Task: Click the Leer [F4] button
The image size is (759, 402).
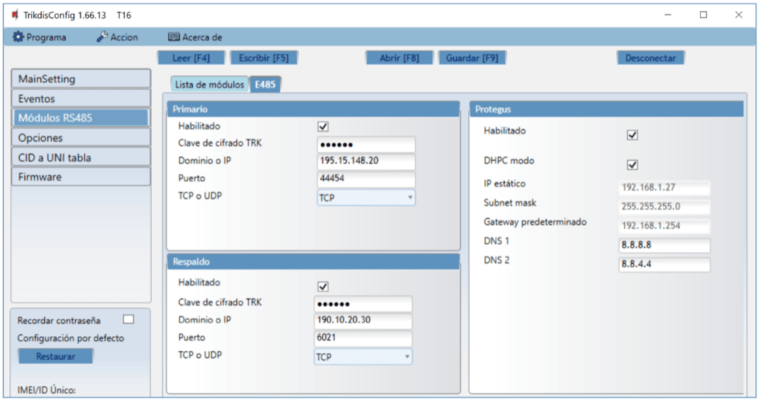Action: coord(191,58)
